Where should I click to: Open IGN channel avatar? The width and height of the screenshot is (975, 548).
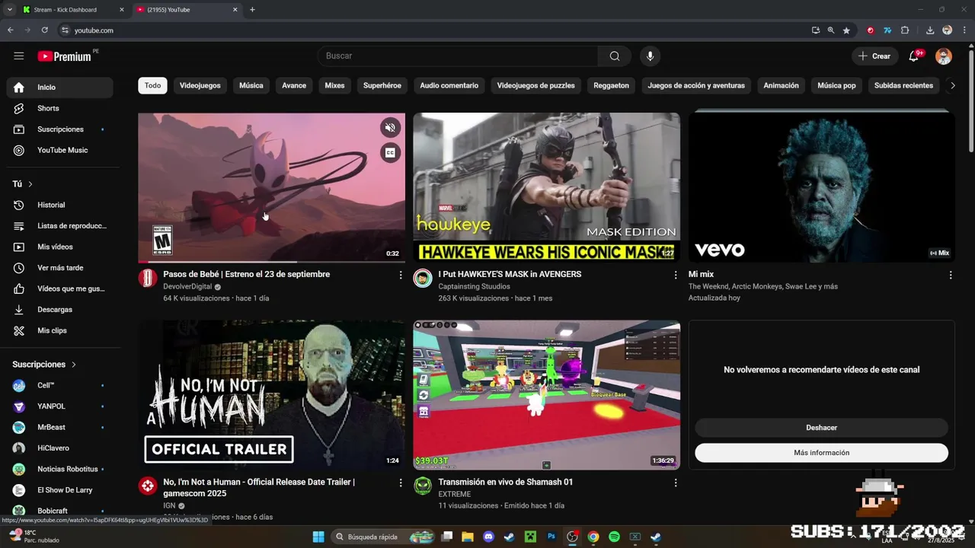coord(148,486)
